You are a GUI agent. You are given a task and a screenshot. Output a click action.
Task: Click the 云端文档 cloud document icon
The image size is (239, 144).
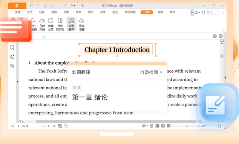[x=42, y=24]
